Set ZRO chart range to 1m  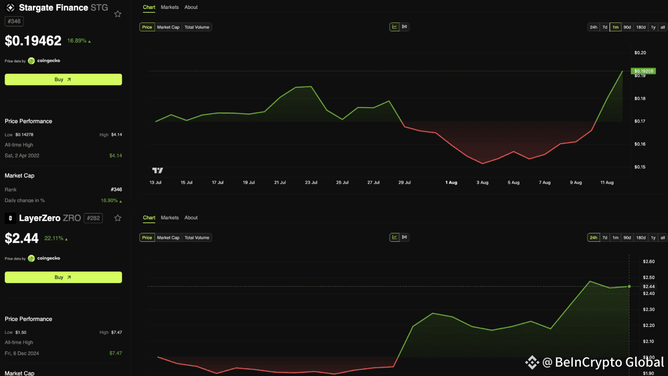(x=615, y=238)
